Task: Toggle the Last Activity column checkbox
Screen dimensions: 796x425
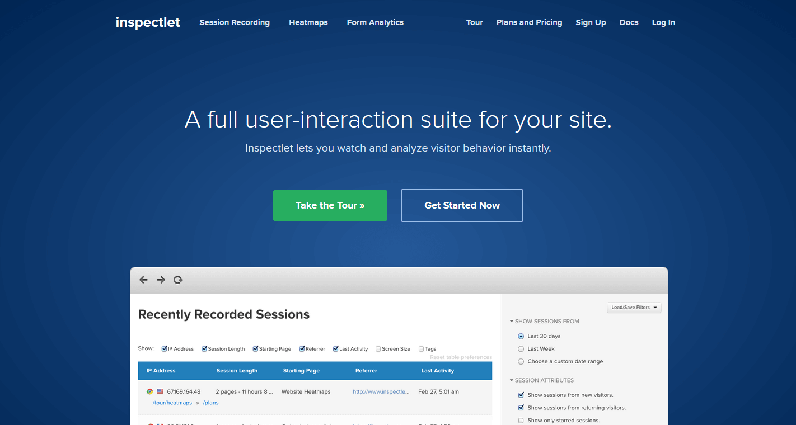Action: pyautogui.click(x=336, y=348)
